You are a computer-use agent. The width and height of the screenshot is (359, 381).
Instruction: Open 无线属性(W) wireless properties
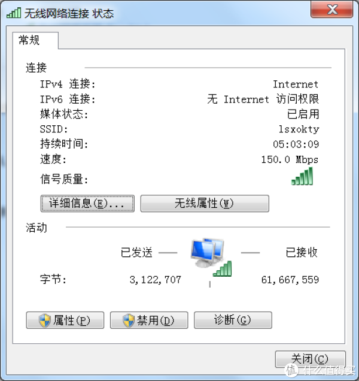tap(205, 203)
